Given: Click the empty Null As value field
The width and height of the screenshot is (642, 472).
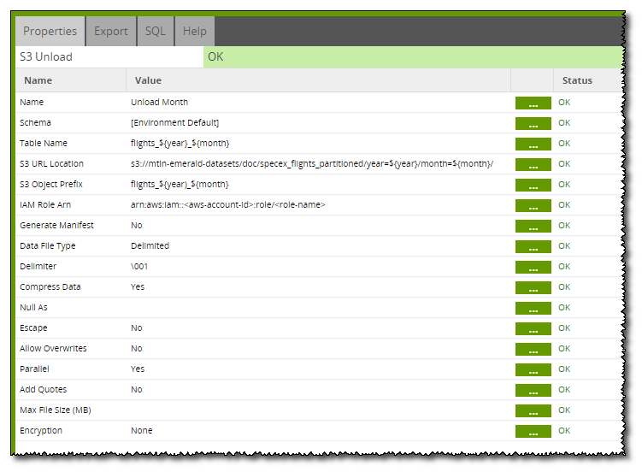Looking at the screenshot, I should (319, 308).
